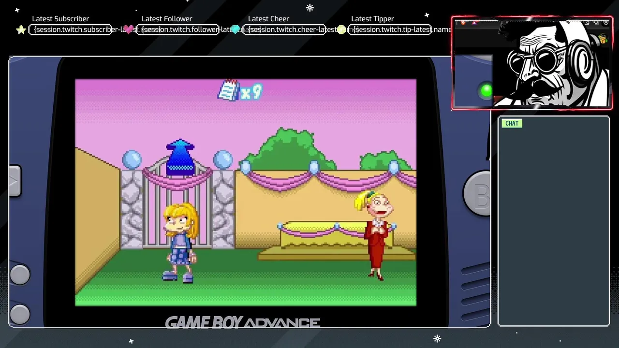Click the yellow star next to Latest Subscriber
The image size is (619, 348).
tap(21, 30)
